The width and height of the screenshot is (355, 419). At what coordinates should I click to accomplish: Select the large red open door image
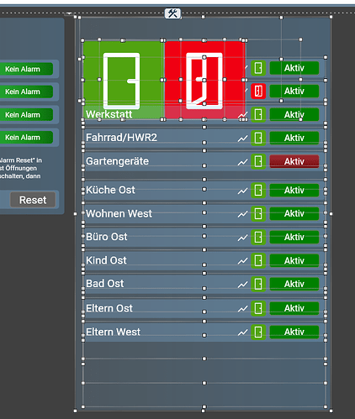coord(204,80)
